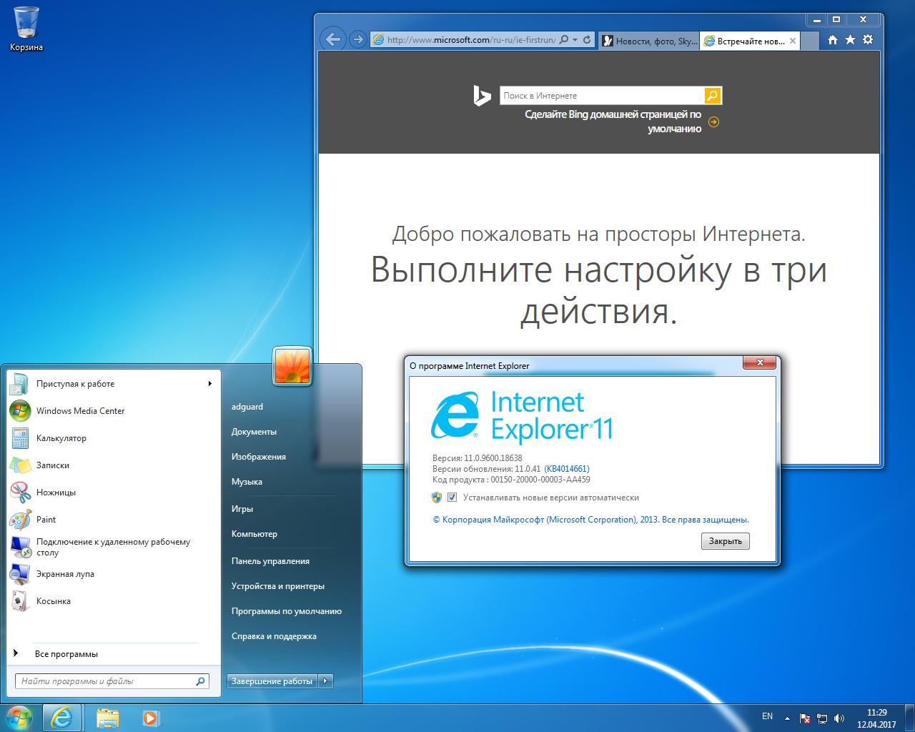
Task: Open 'Изображения' in Start menu
Action: (x=259, y=457)
